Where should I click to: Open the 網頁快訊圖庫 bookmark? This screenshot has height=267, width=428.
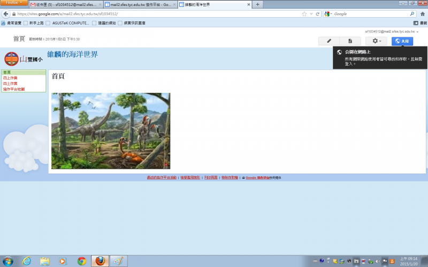pos(132,23)
